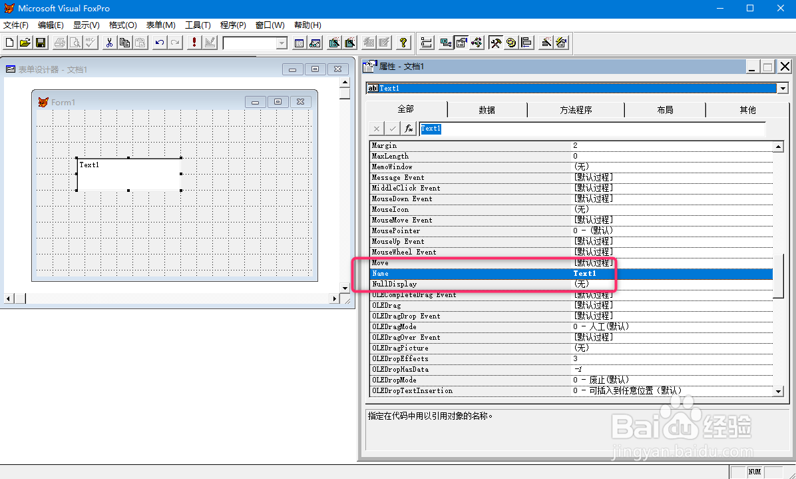The height and width of the screenshot is (479, 796).
Task: Open the 窗口(W) menu
Action: pos(270,25)
